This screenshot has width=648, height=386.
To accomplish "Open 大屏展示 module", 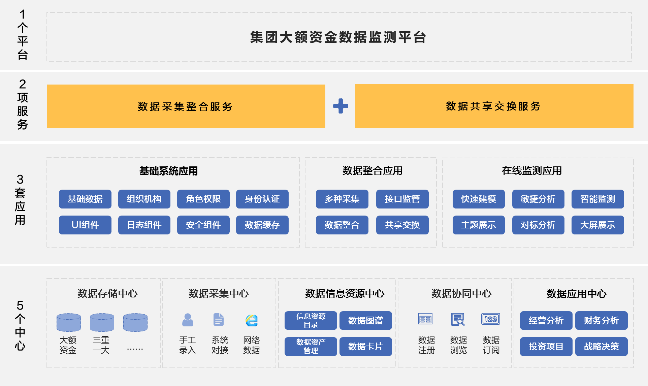I will click(x=597, y=225).
